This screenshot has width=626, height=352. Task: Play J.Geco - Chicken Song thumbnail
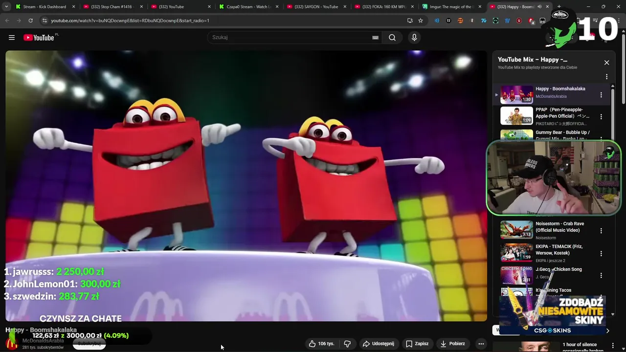tap(516, 275)
